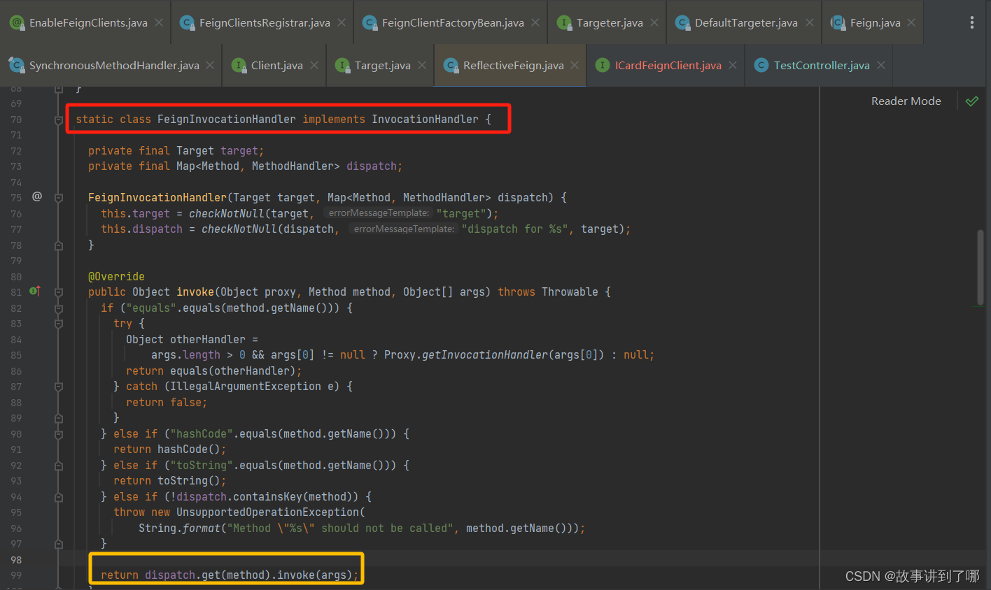Close TestController.java tab

pos(881,65)
